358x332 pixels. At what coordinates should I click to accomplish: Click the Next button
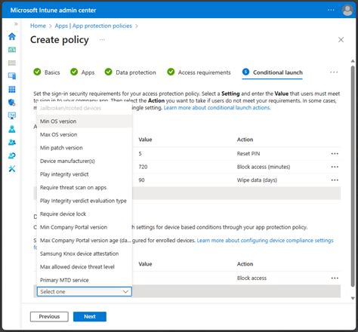(90, 317)
